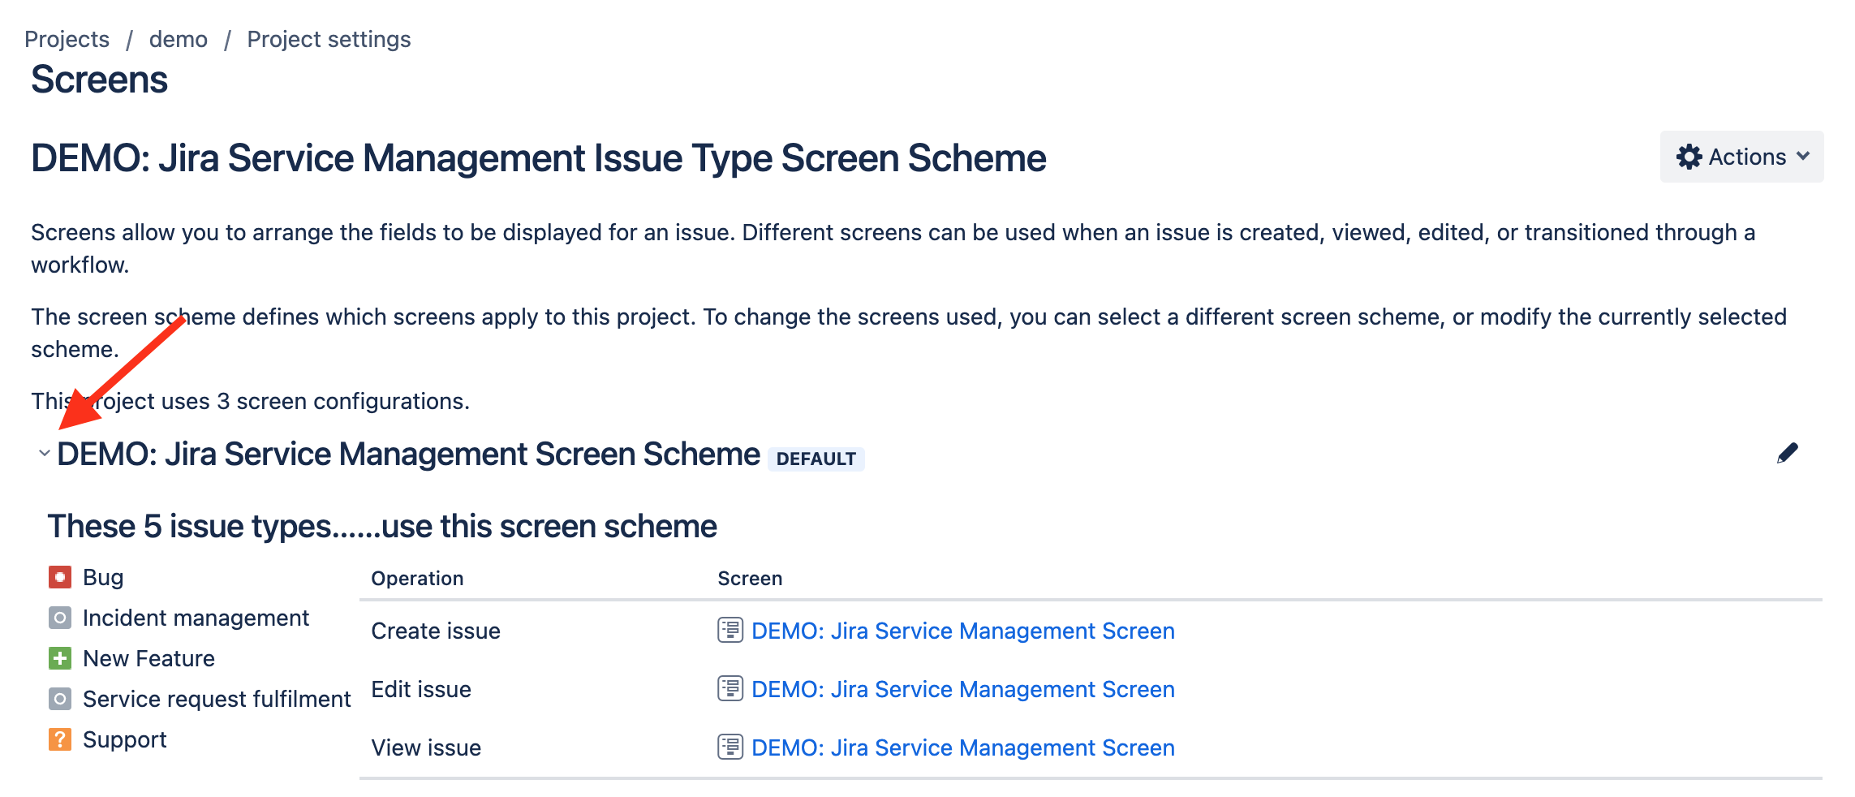Click the Issue Type Screen Scheme title
The image size is (1855, 797).
point(539,158)
